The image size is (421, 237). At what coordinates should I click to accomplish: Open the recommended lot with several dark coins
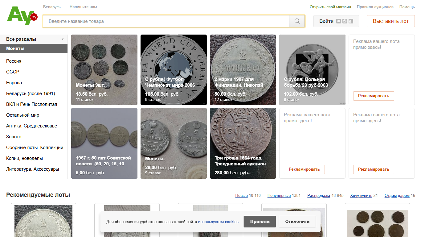378,220
